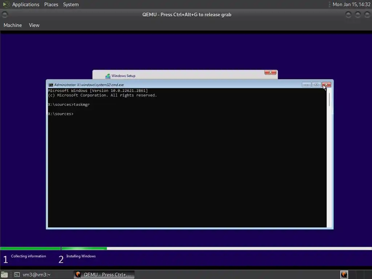
Task: Click the Microsoft Corporation copyright line
Action: pos(102,96)
